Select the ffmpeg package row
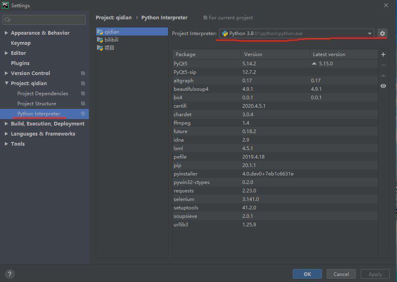This screenshot has height=282, width=397. click(x=275, y=123)
